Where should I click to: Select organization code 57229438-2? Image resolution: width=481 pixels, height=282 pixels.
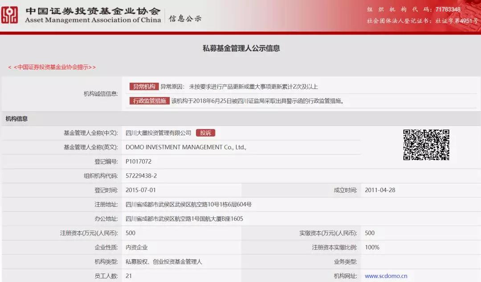pyautogui.click(x=141, y=176)
